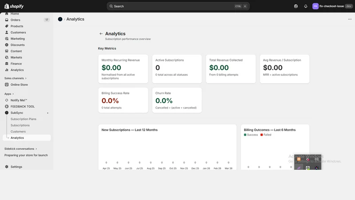The height and width of the screenshot is (200, 355).
Task: Click the Monthly Recurring Revenue card
Action: pos(123,69)
